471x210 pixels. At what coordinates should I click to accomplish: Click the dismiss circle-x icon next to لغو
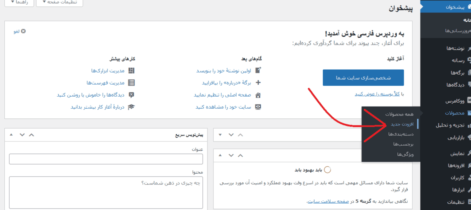[23, 31]
